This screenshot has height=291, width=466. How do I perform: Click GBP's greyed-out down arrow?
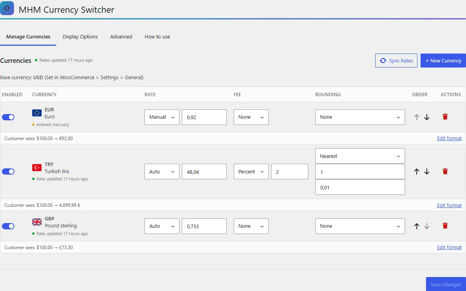427,226
